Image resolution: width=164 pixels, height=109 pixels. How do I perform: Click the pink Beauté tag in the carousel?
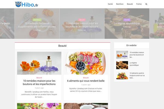(82, 20)
